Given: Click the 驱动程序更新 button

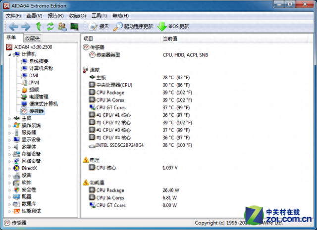Looking at the screenshot, I should [x=133, y=26].
